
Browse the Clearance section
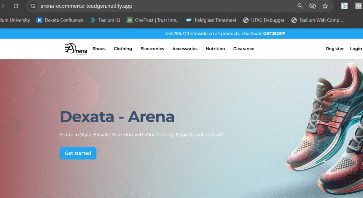(244, 49)
